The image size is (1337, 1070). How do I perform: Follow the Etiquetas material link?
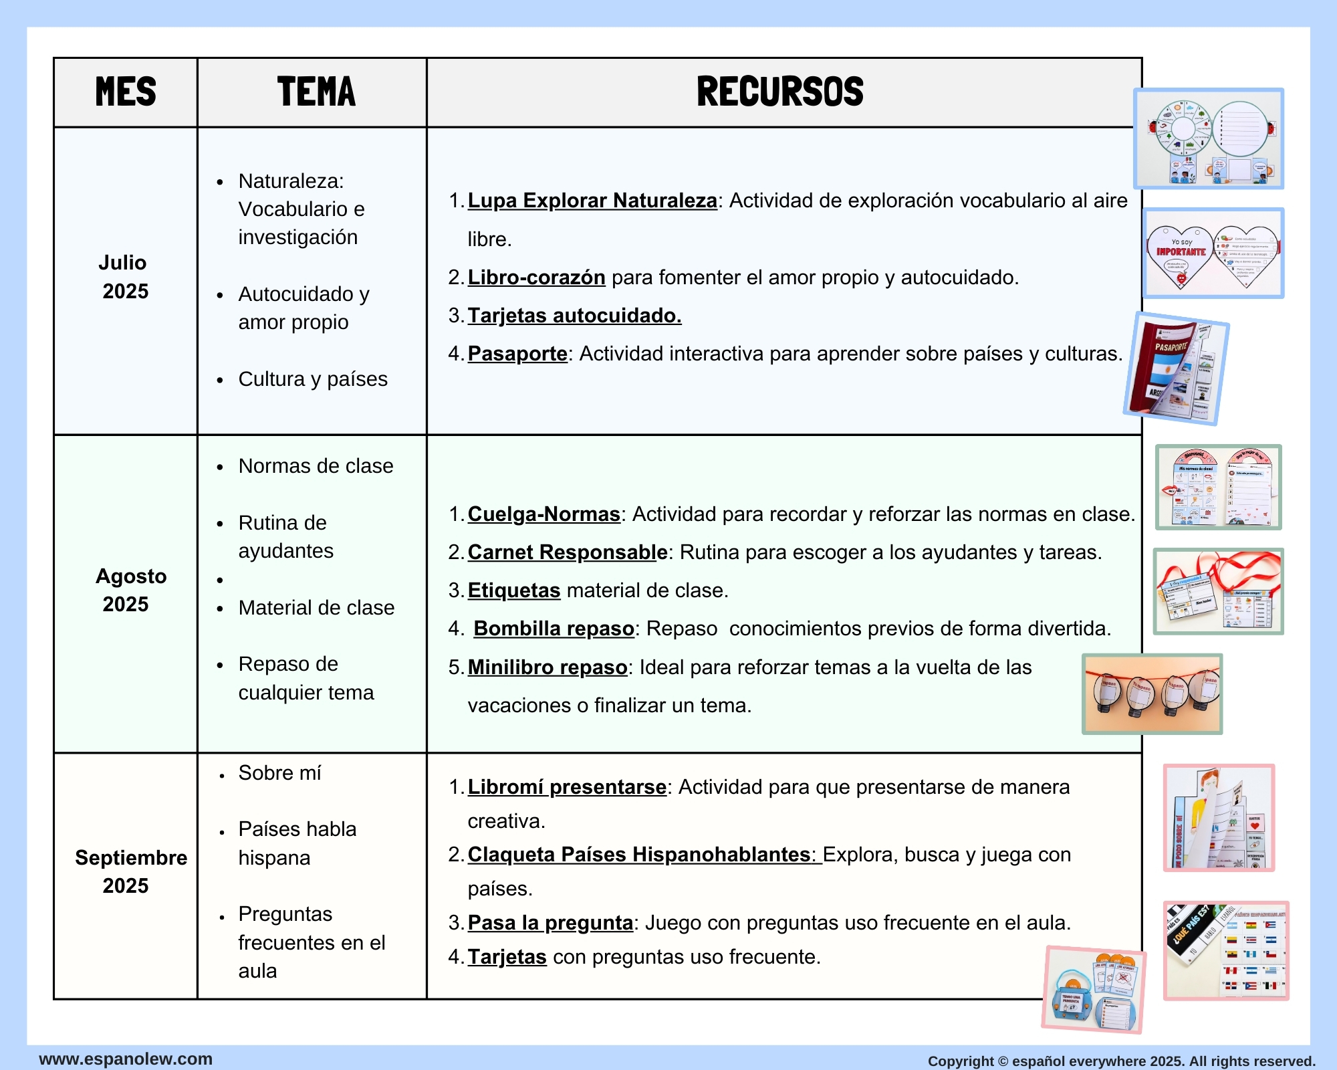click(513, 591)
